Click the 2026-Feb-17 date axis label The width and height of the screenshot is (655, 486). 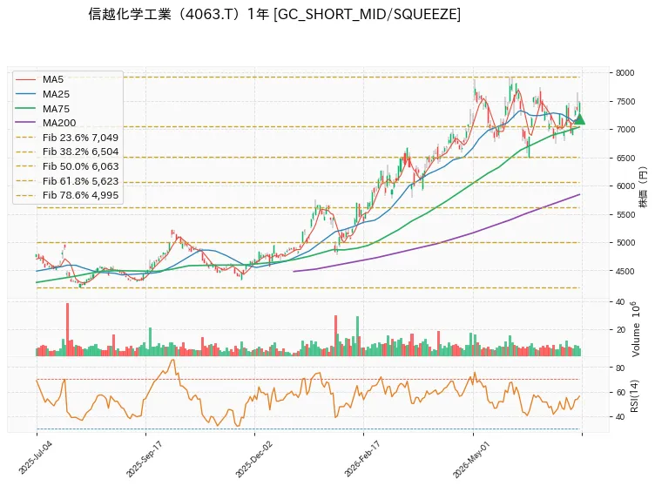(361, 459)
